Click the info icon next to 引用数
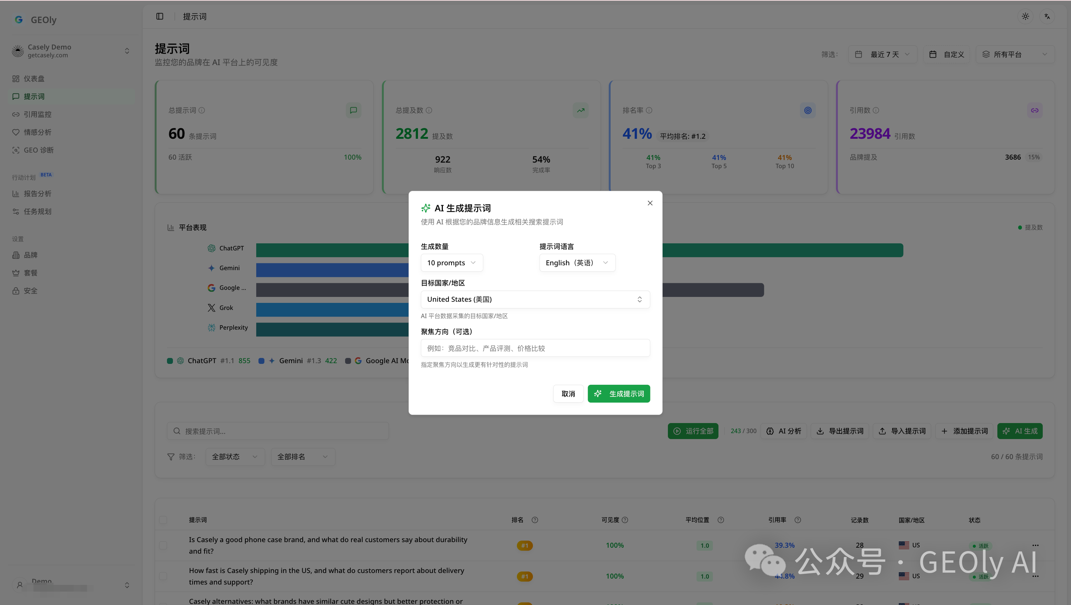The height and width of the screenshot is (605, 1071). (876, 110)
